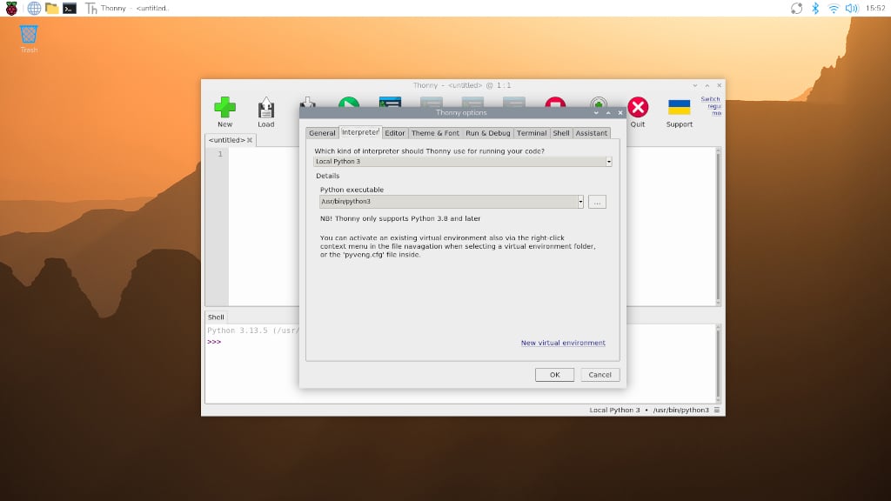This screenshot has width=891, height=501.
Task: Open the status bar interpreter menu
Action: 717,410
